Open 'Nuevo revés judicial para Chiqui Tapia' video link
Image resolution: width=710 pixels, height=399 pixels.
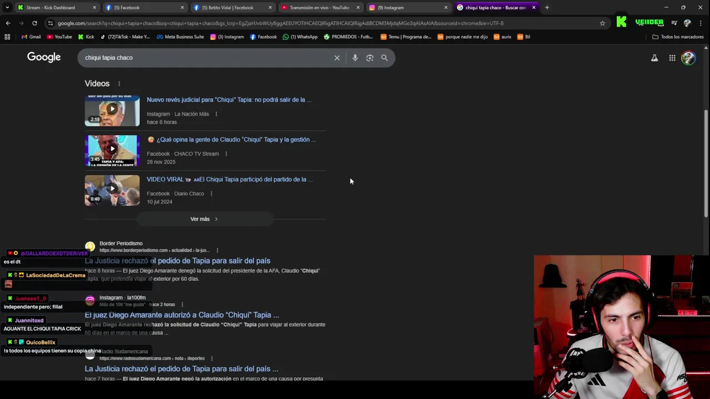pyautogui.click(x=229, y=100)
